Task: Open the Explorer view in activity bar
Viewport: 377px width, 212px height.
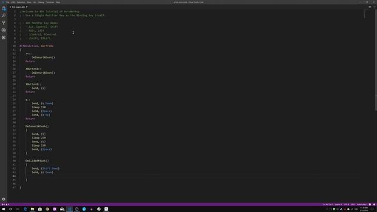Action: click(x=4, y=8)
